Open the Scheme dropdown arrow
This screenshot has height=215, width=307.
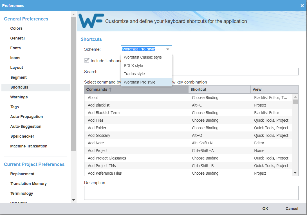pyautogui.click(x=168, y=49)
